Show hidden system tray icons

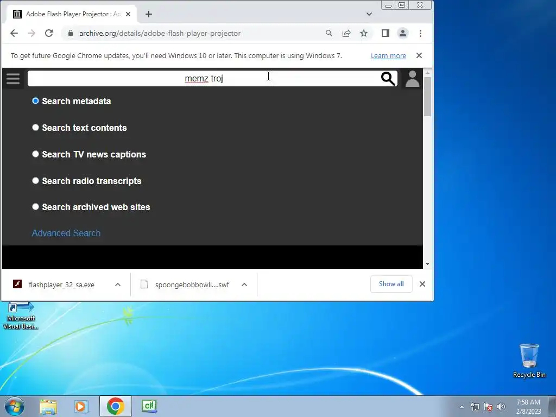462,407
